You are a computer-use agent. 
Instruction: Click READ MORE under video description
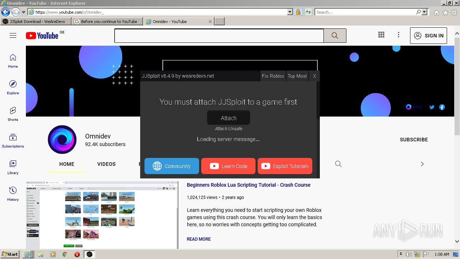[x=199, y=239]
